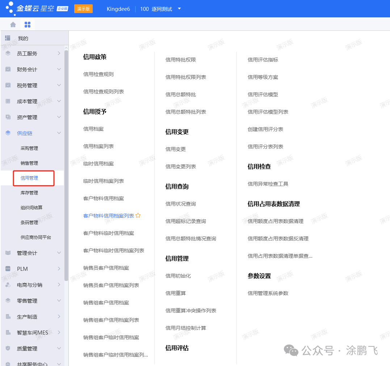This screenshot has height=366, width=390.
Task: Select 库存管理 in sidebar
Action: pyautogui.click(x=29, y=193)
